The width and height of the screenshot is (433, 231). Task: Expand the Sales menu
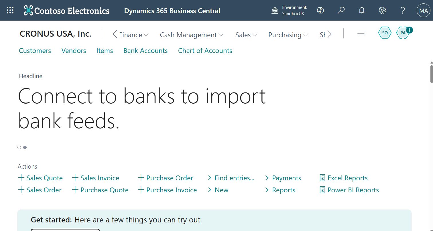click(x=246, y=35)
